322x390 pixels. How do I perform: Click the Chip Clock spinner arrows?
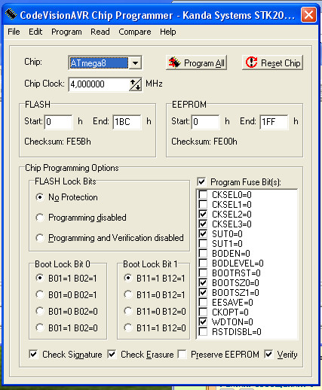coord(135,84)
